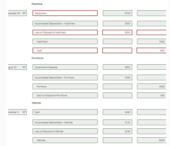Select the Machinery account title field
Screen dimensions: 170x146
tap(65, 41)
